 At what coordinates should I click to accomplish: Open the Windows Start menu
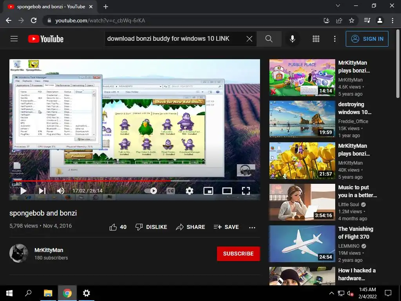[9, 293]
